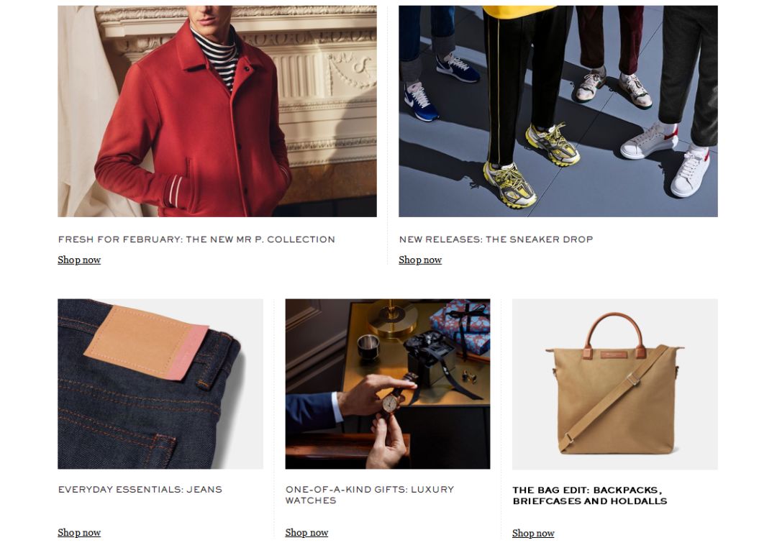Select the Everyday Essentials: Jeans heading
Image resolution: width=777 pixels, height=553 pixels.
tap(140, 489)
